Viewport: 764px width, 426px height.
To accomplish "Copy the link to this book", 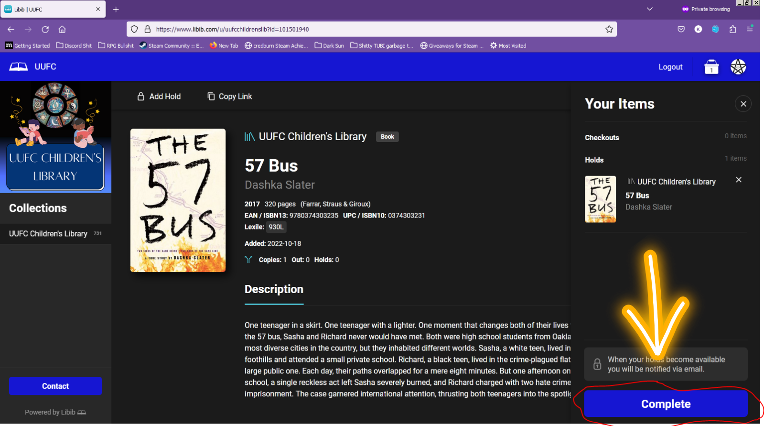I will (x=229, y=97).
